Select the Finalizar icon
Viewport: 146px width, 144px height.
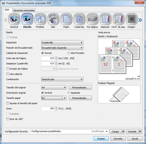(x=40, y=19)
